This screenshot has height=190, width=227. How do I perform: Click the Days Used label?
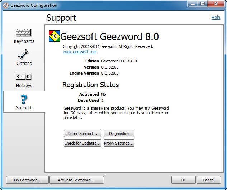click(88, 100)
